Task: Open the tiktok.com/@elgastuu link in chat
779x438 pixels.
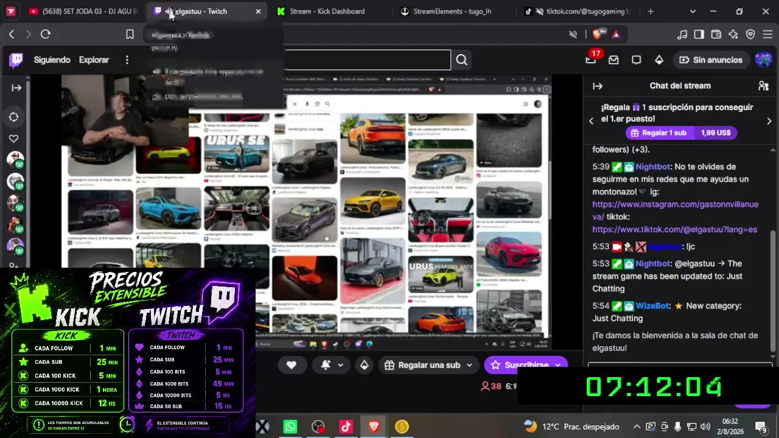Action: [675, 229]
